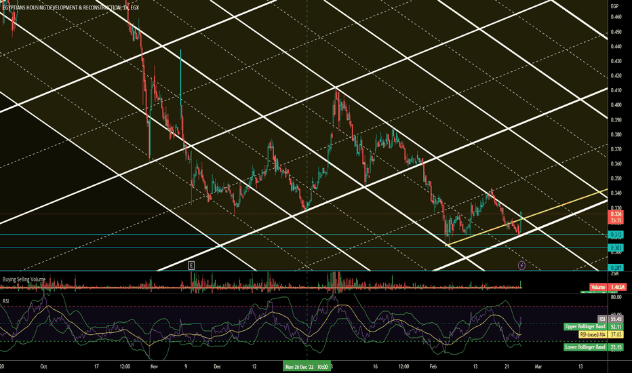Click the lightning bolt event icon
Screen dimensions: 632x373
tap(521, 265)
